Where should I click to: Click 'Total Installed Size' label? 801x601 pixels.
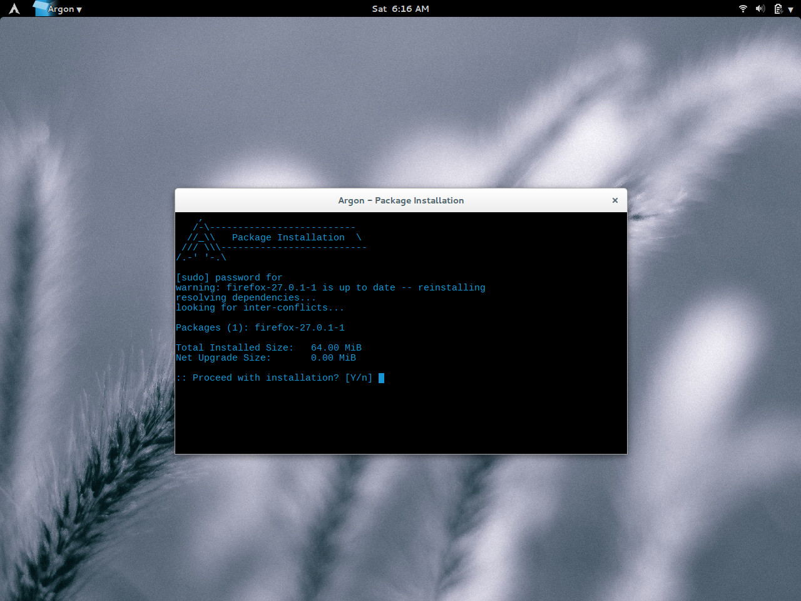pos(235,347)
